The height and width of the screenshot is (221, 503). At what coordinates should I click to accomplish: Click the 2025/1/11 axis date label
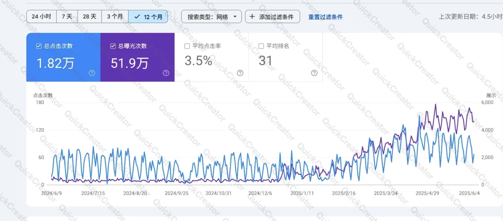tap(302, 193)
